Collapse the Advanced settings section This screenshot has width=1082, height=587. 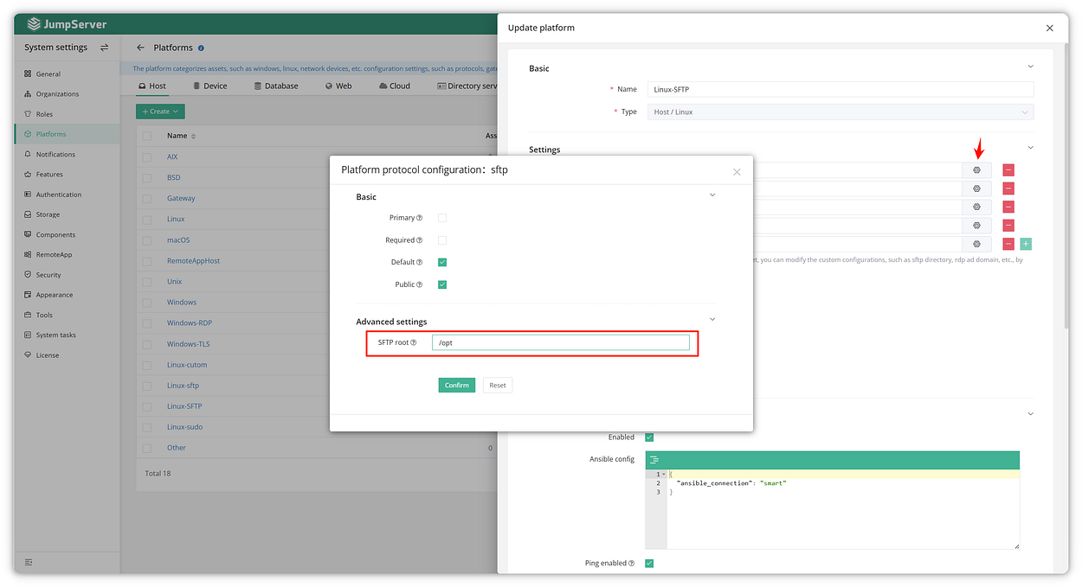click(712, 320)
